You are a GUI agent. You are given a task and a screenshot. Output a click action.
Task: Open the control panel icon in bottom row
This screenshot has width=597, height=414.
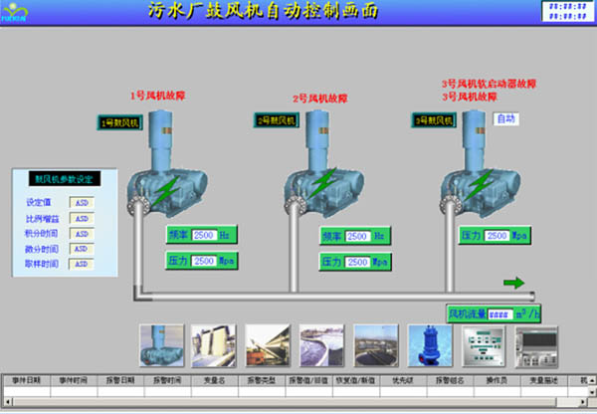480,345
